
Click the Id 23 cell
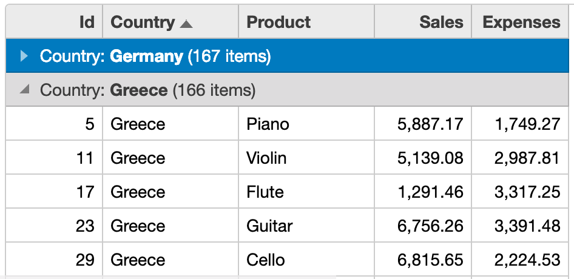click(54, 226)
